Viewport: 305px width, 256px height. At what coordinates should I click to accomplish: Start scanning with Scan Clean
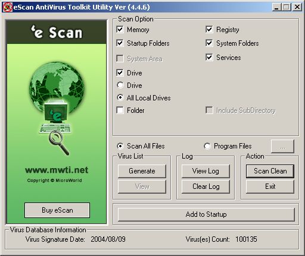pos(270,171)
